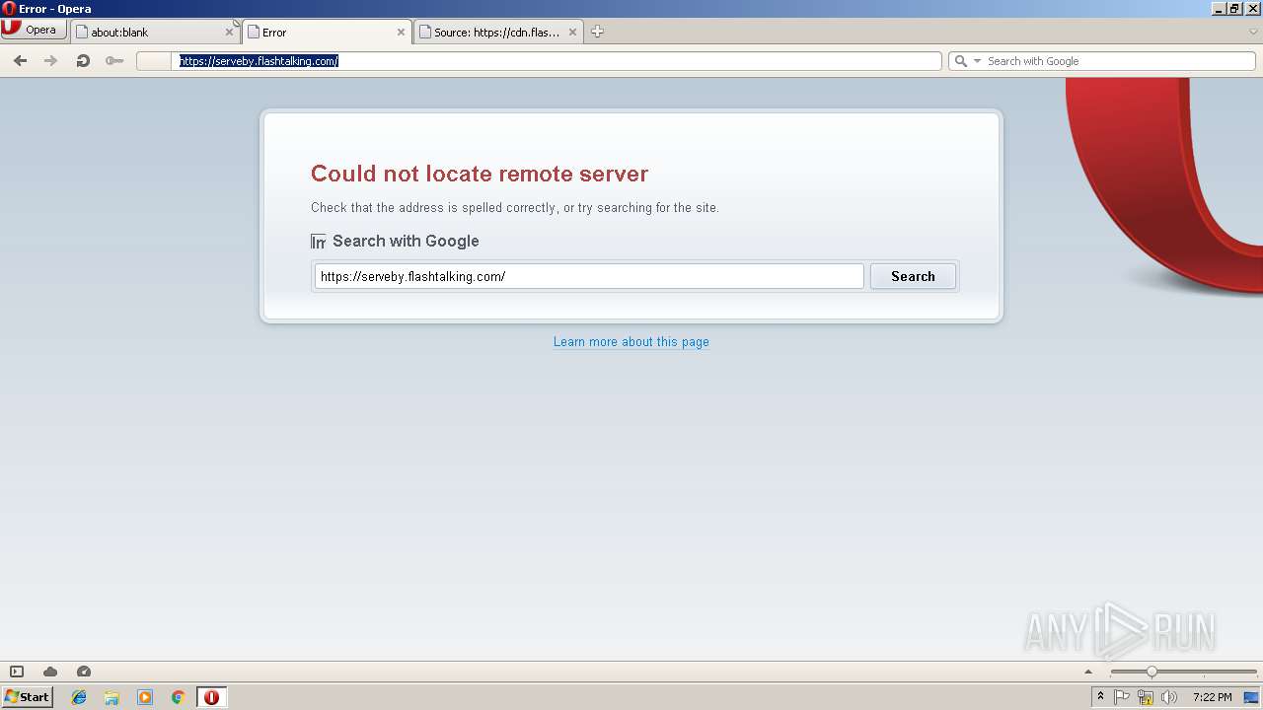This screenshot has height=710, width=1263.
Task: Open Opera Turbo status icon
Action: 84,672
